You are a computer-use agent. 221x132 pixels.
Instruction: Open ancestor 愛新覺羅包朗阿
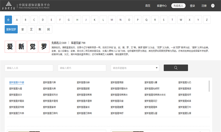tap(152, 89)
